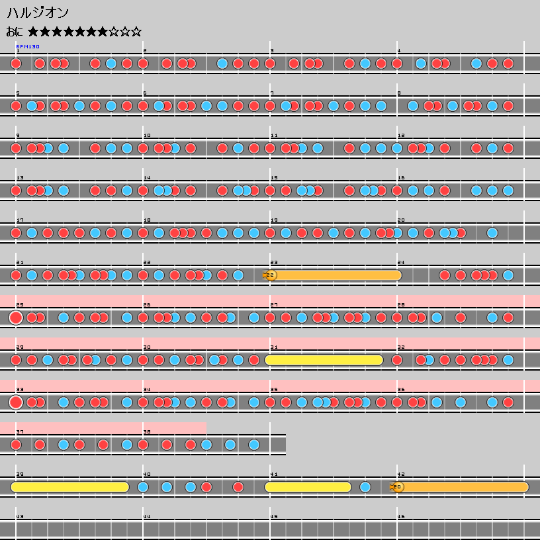
Task: Click the first red note in measure 1
Action: (16, 64)
